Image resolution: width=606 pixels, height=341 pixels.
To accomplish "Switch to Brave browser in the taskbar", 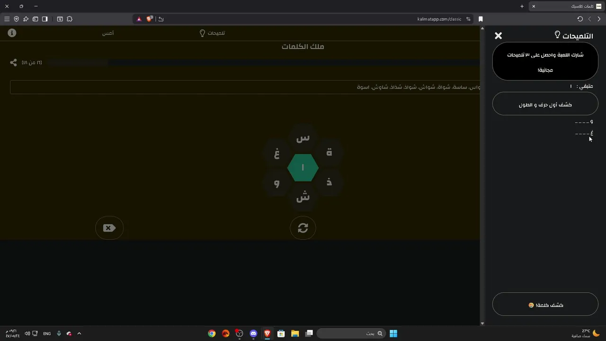I will [267, 333].
